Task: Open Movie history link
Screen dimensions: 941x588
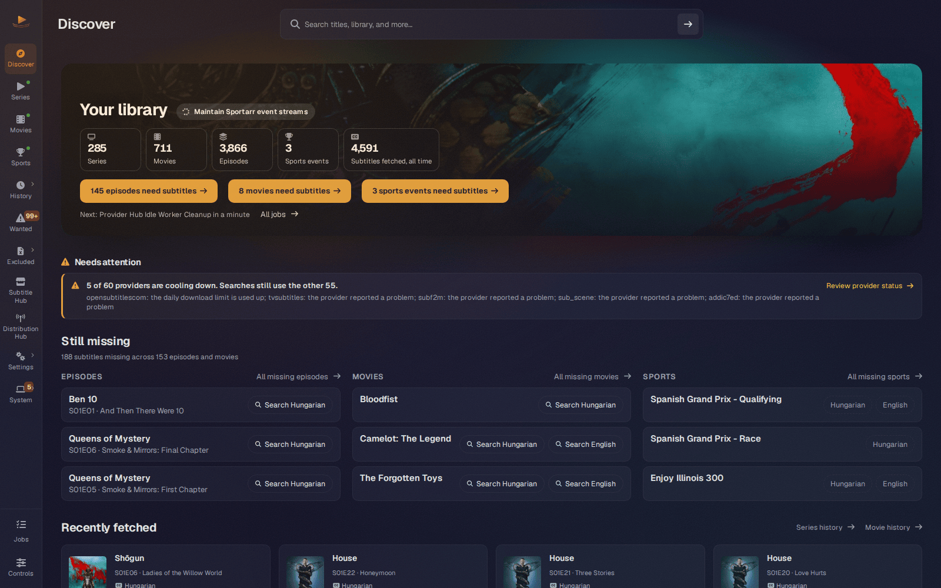Action: 893,527
